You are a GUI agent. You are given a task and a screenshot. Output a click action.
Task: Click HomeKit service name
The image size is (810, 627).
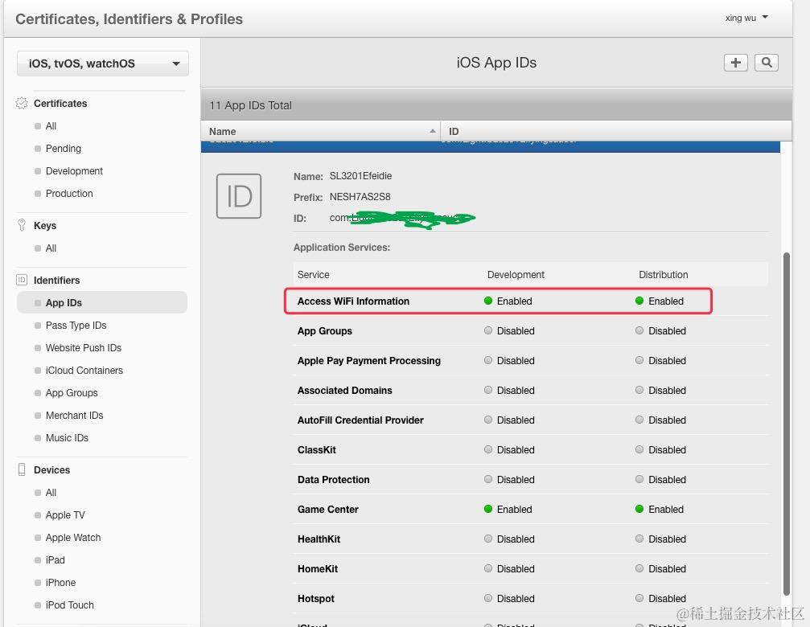click(317, 568)
